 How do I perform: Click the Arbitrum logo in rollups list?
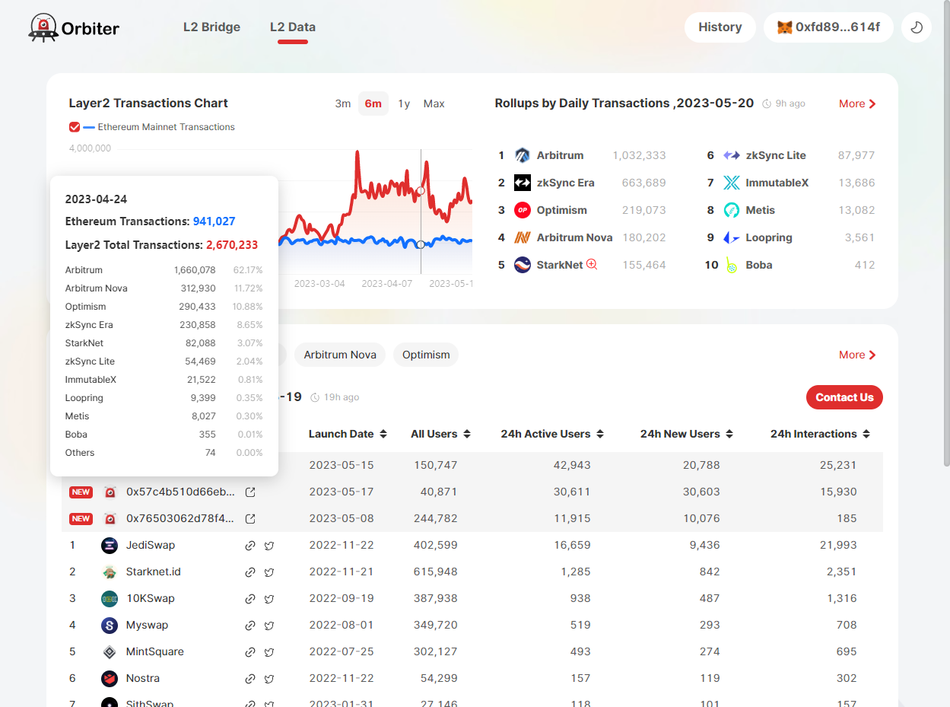click(522, 155)
